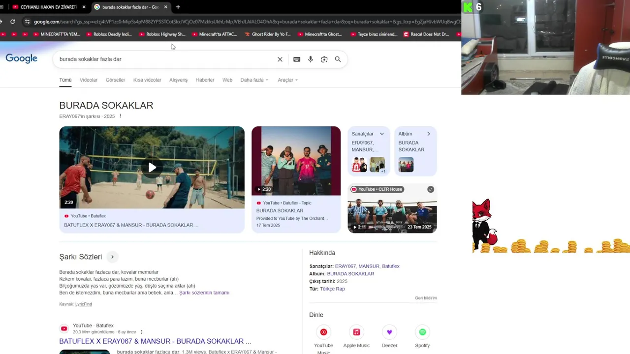
Task: Switch to the Alışveriş tab
Action: [178, 80]
